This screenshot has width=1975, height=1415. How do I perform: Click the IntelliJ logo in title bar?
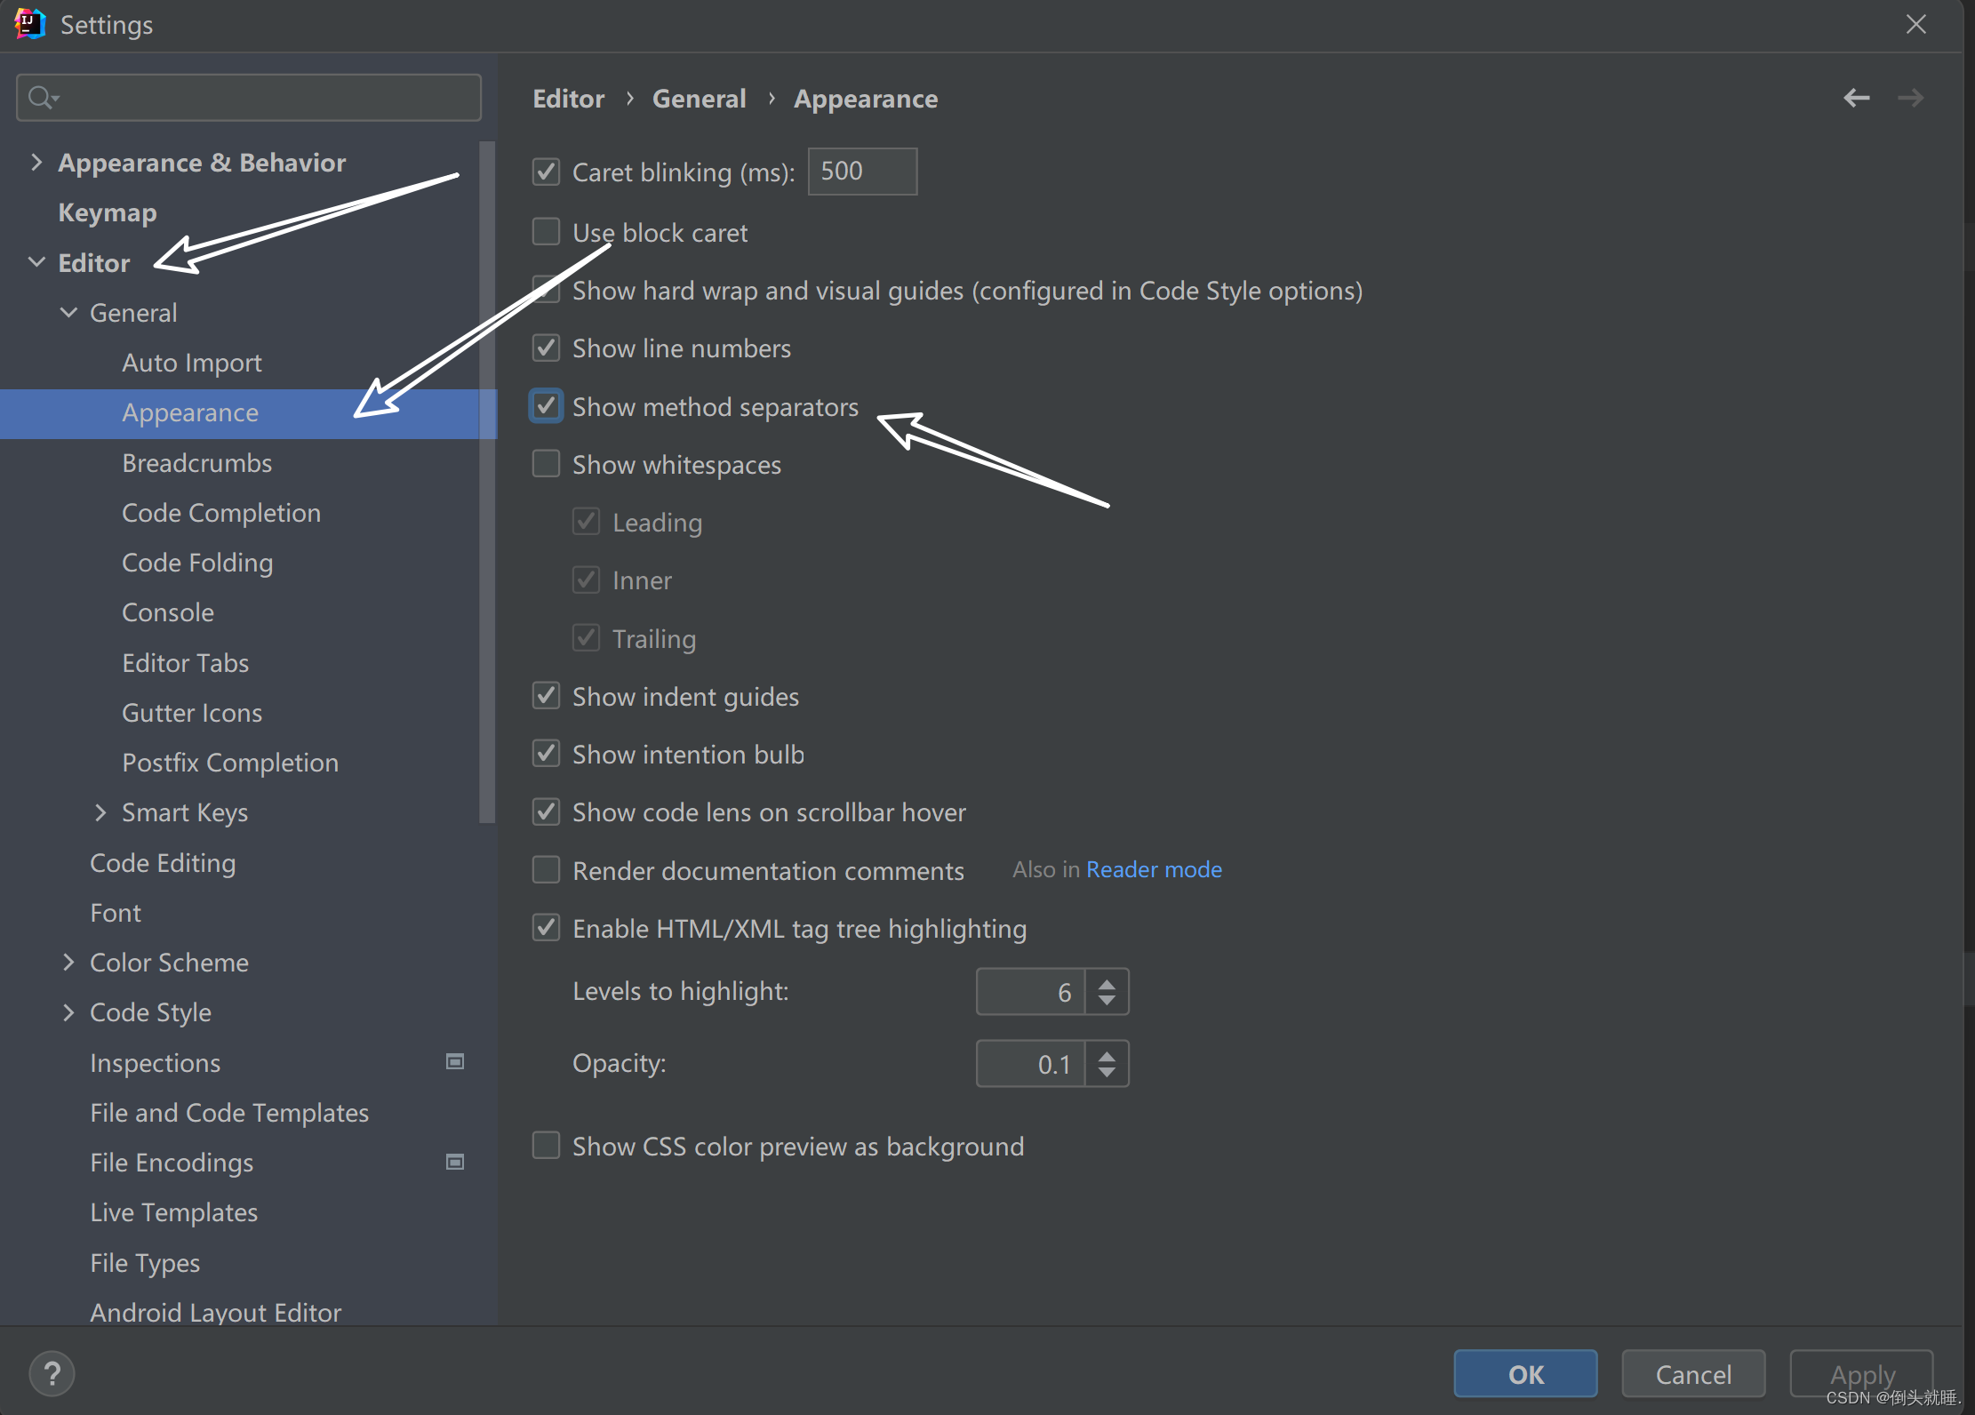pos(28,24)
